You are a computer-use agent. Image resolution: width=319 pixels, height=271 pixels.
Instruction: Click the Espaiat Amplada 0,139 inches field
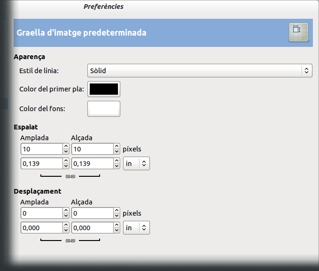click(x=41, y=164)
